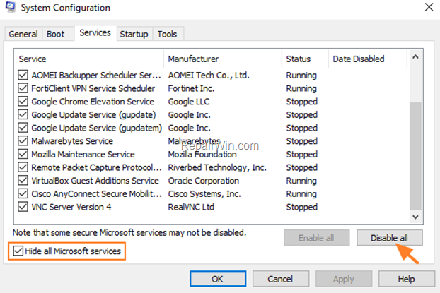Select the Mozilla Foundation manufacturer cell
Image resolution: width=440 pixels, height=293 pixels.
pyautogui.click(x=202, y=154)
